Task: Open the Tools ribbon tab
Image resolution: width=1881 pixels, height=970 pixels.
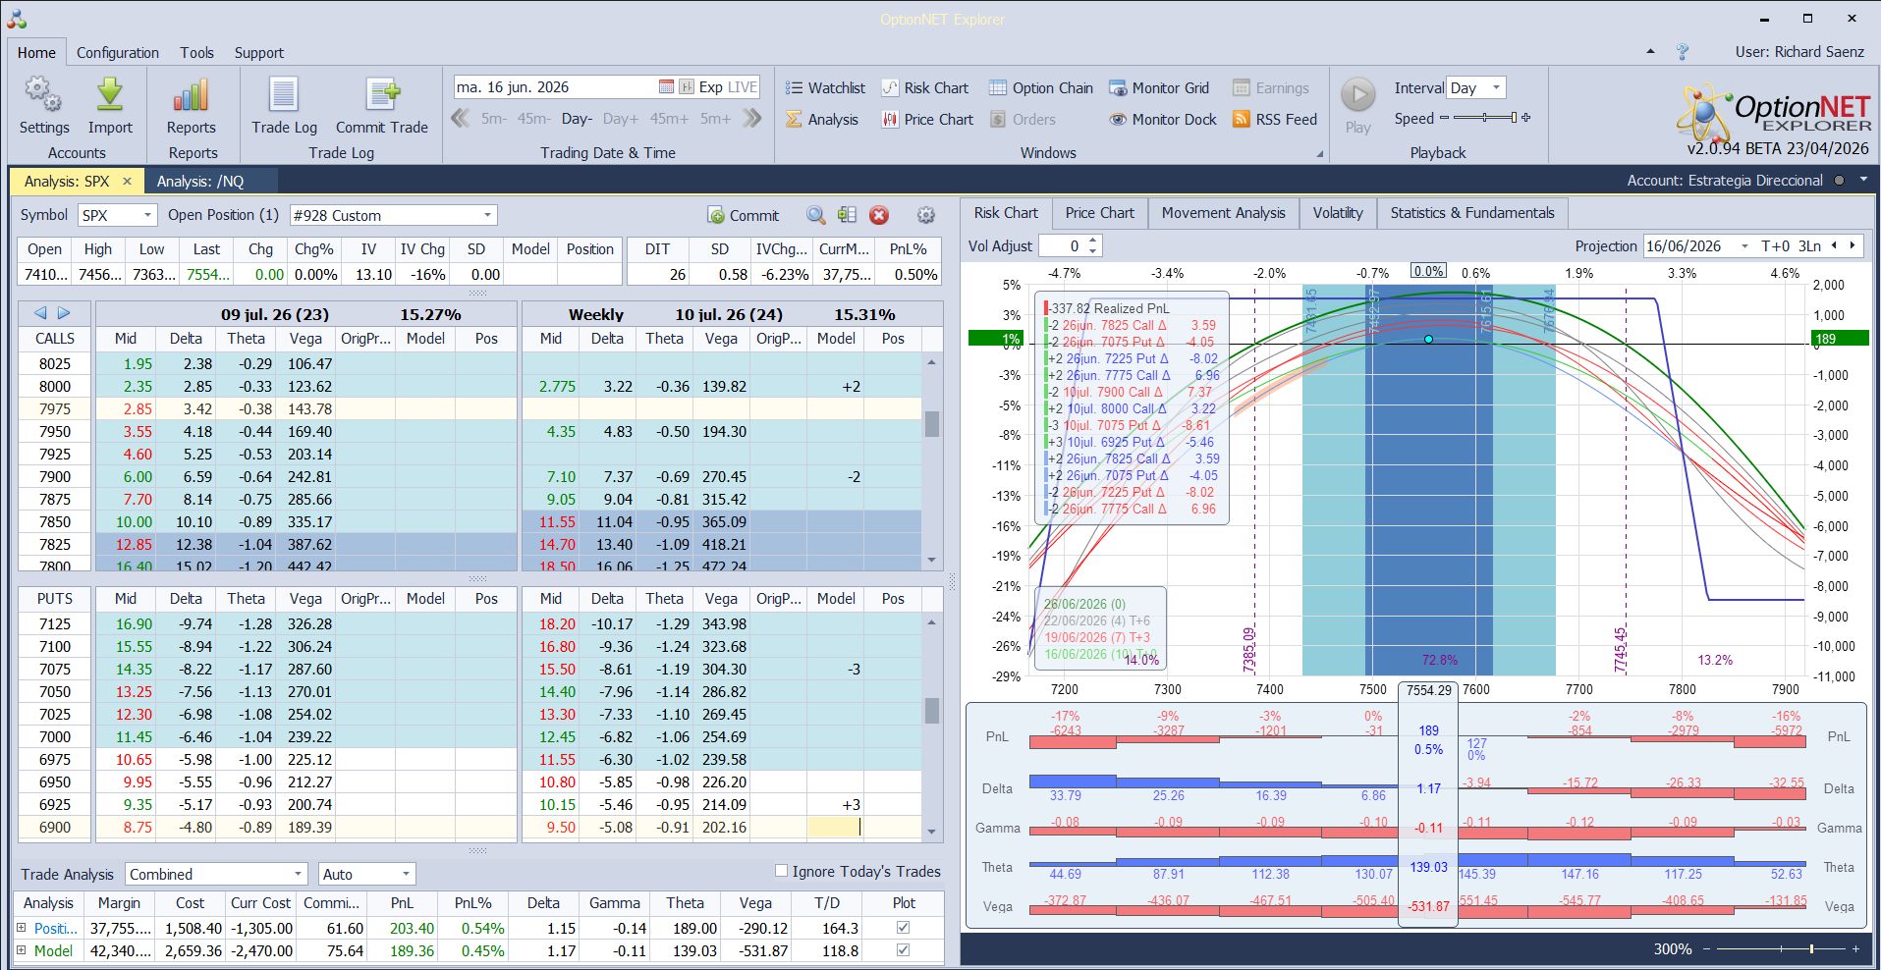Action: click(x=196, y=53)
